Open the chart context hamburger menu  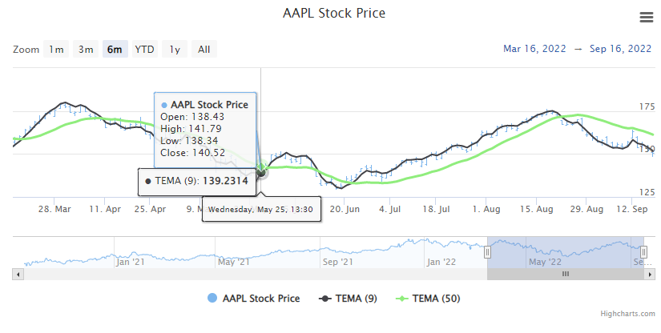(646, 18)
